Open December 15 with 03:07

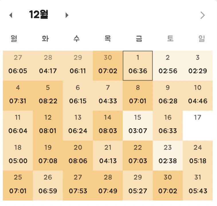coord(138,125)
